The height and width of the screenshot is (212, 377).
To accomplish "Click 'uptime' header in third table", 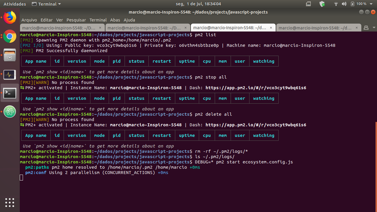I will pos(187,135).
